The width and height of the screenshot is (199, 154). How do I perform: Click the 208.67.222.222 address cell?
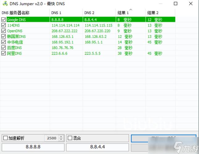[64, 31]
